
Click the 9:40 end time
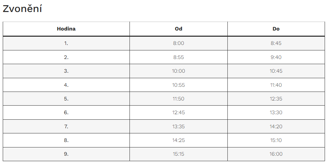[276, 57]
